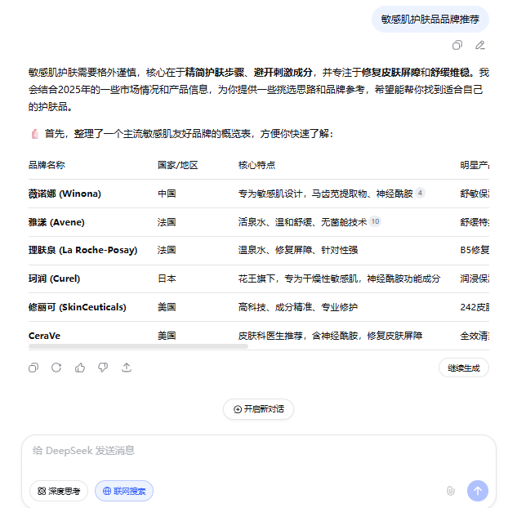The width and height of the screenshot is (508, 508).
Task: Start a new chat with 开启新对话
Action: (258, 409)
